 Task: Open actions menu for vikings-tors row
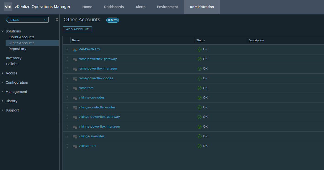(67, 146)
